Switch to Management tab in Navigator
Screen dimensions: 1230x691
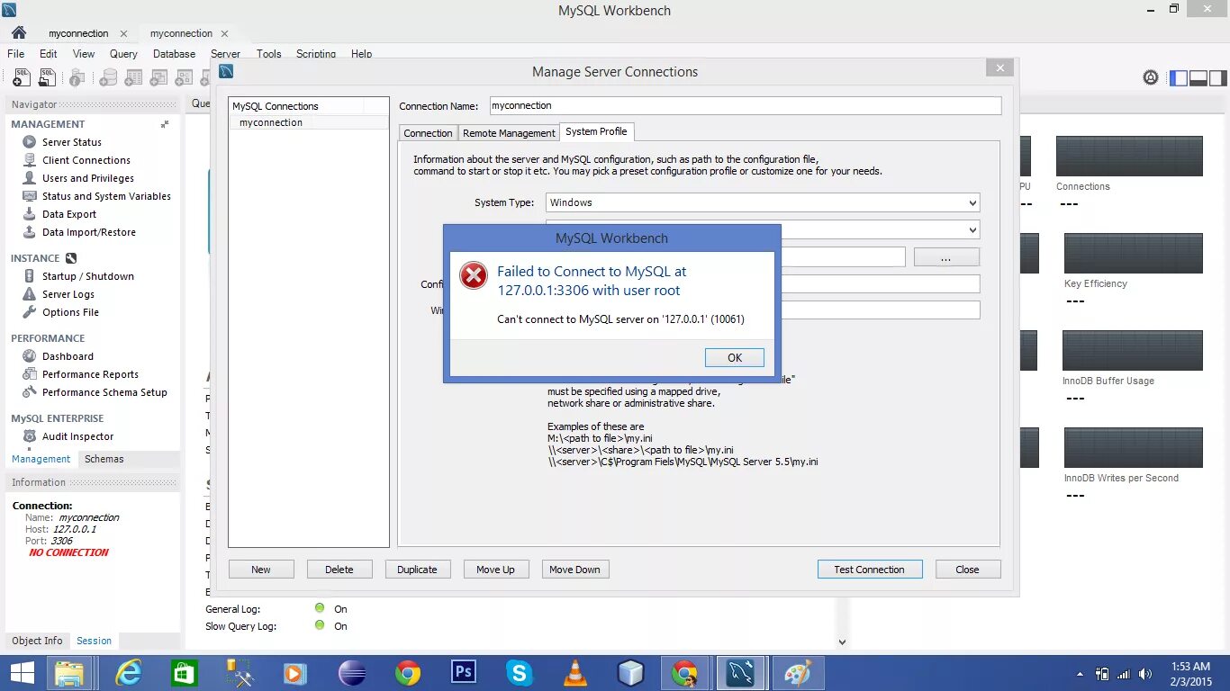click(41, 459)
